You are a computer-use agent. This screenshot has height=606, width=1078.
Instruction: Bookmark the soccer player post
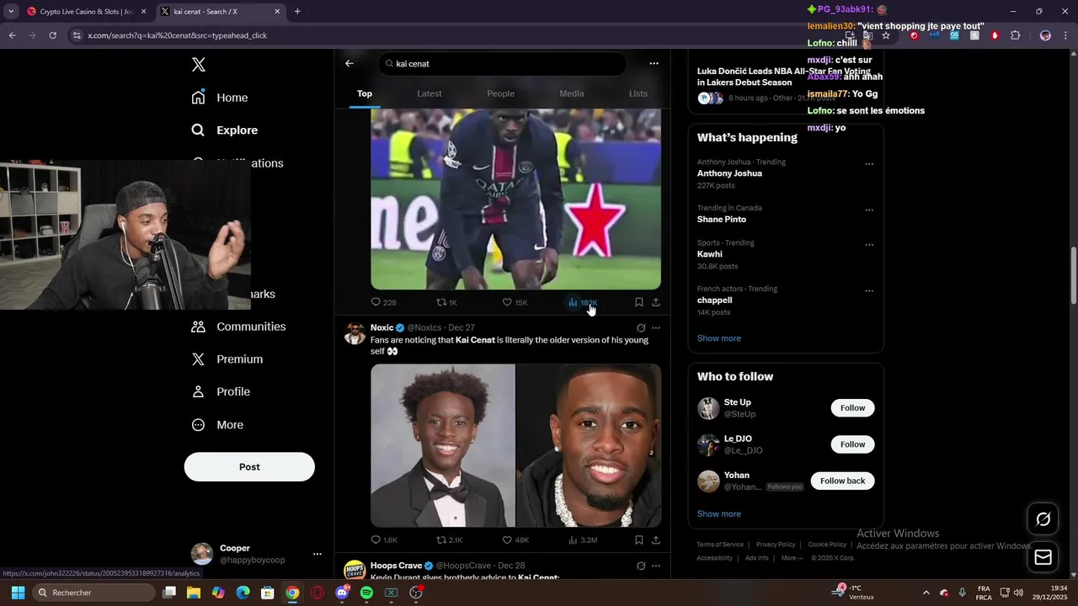coord(639,302)
